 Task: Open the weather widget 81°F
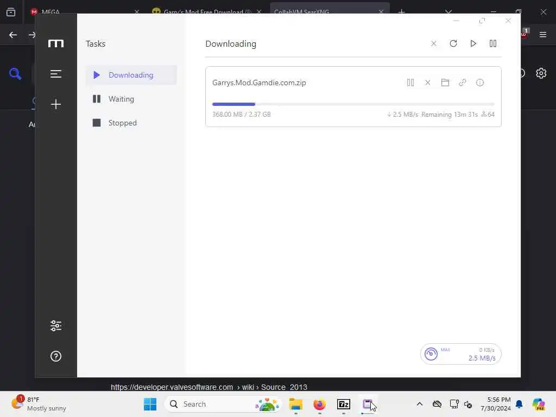pos(39,404)
